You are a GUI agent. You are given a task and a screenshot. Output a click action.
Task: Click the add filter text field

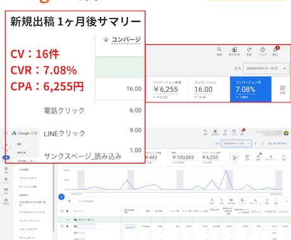(86, 201)
